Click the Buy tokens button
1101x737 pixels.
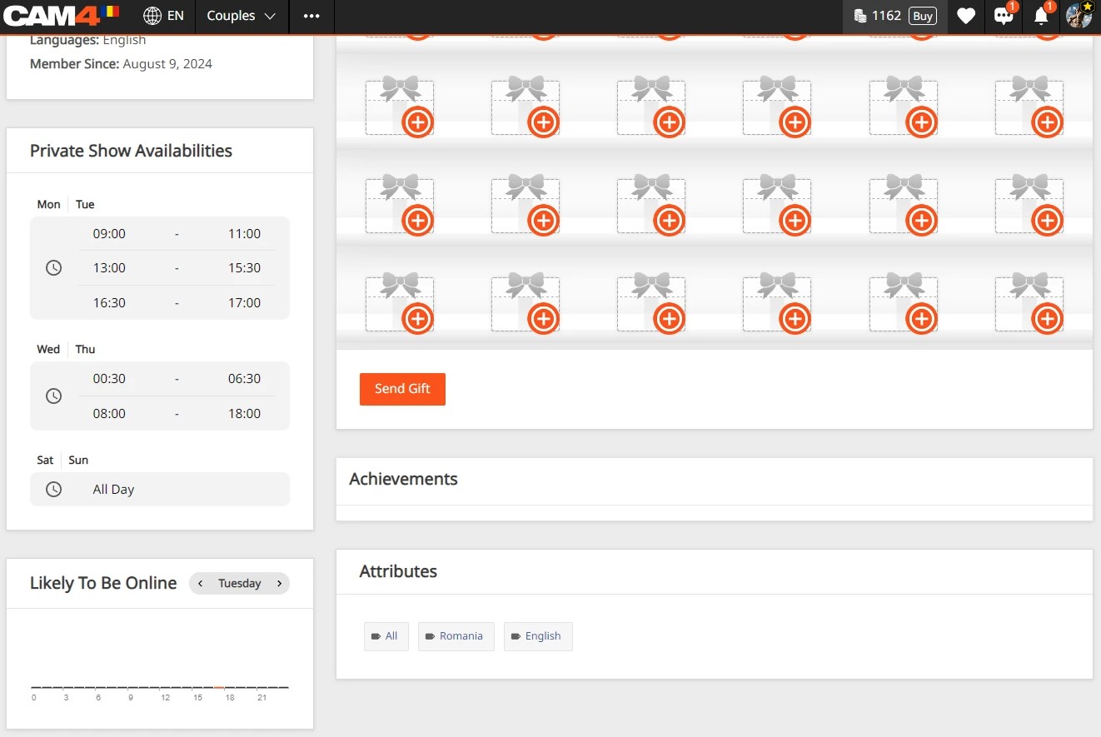[x=922, y=16]
